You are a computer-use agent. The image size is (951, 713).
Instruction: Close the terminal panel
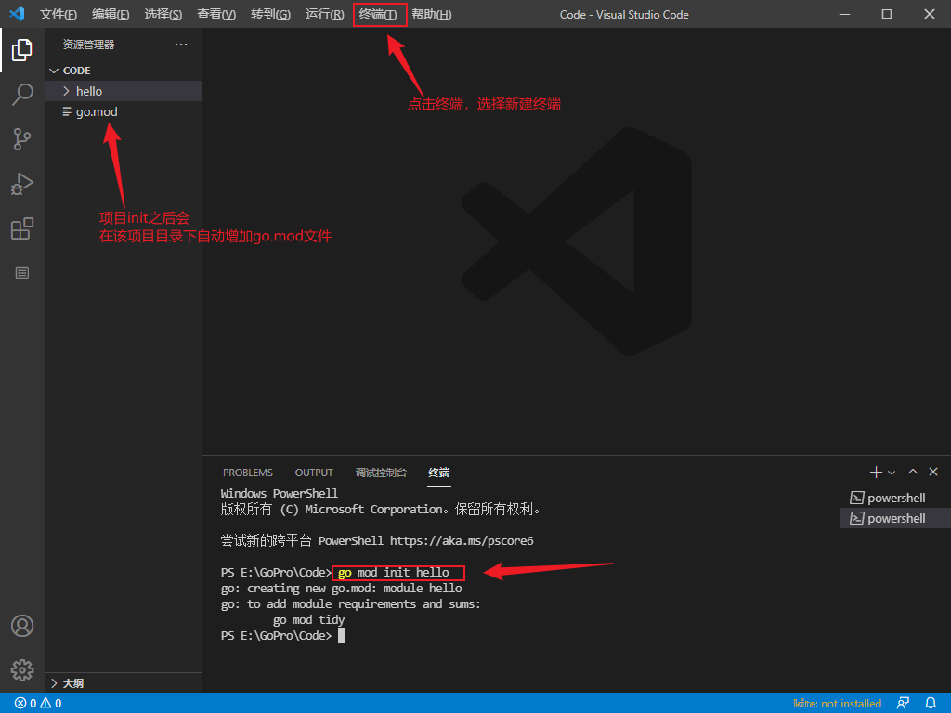[933, 473]
